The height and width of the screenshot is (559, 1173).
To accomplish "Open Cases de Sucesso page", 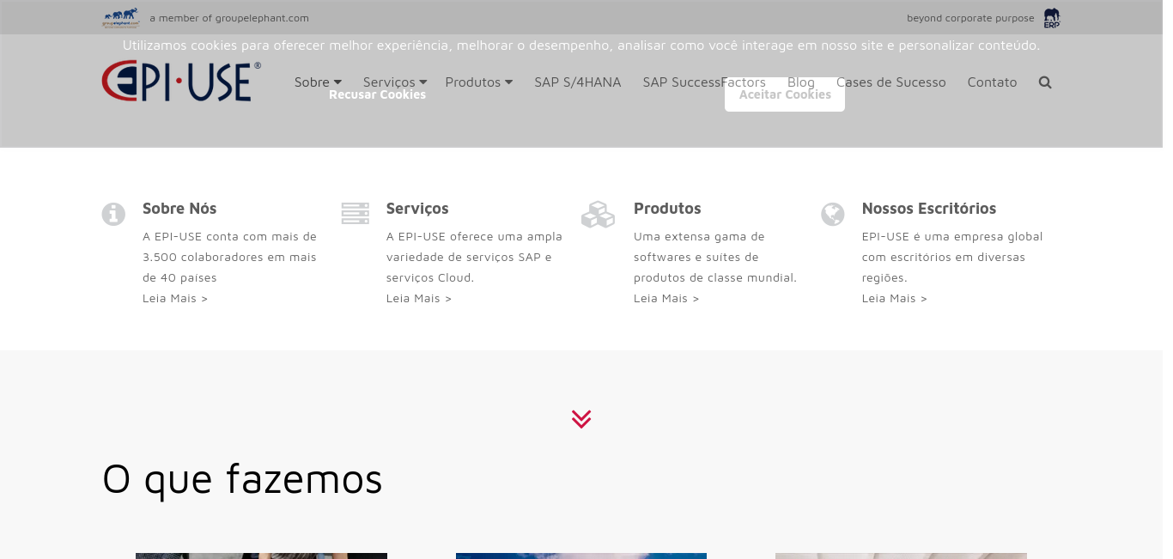I will point(891,82).
